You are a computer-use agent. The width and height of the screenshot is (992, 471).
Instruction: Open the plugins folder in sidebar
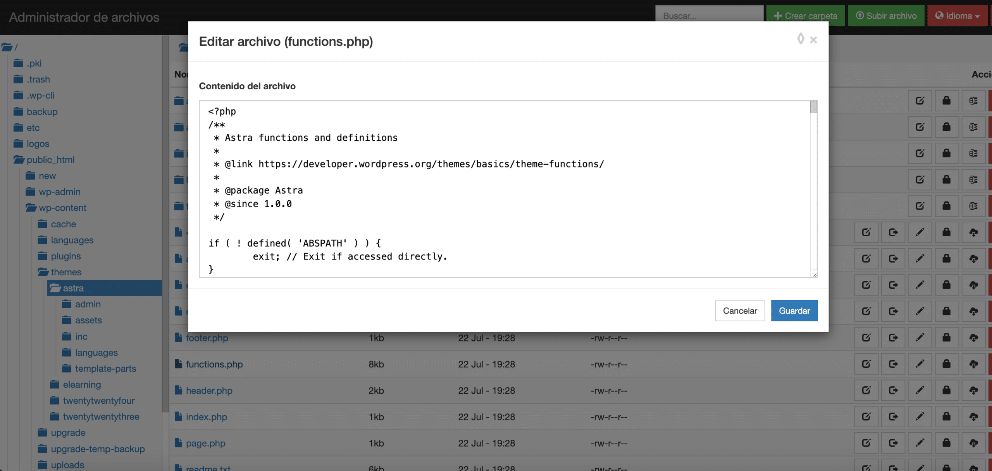pos(65,256)
